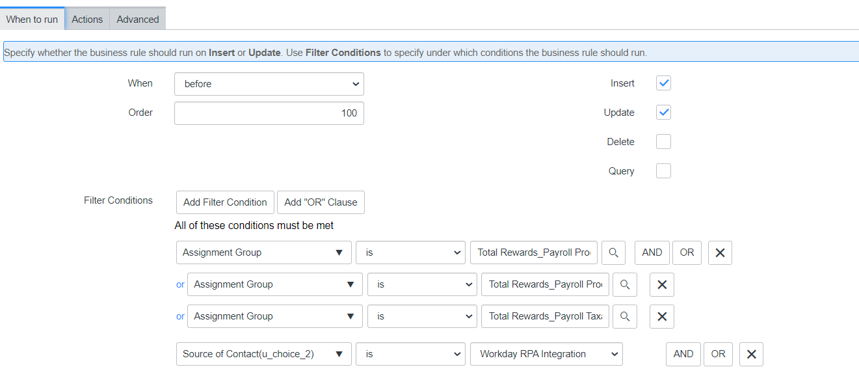Open the When dropdown set to before
The width and height of the screenshot is (859, 380).
coord(269,84)
